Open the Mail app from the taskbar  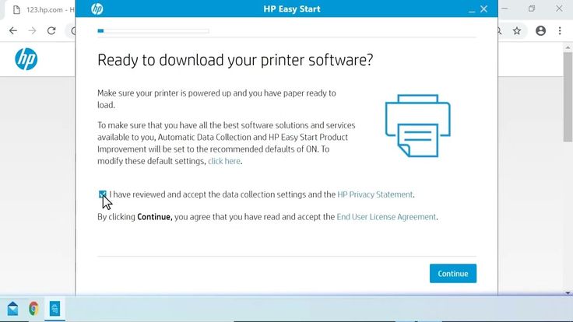12,309
